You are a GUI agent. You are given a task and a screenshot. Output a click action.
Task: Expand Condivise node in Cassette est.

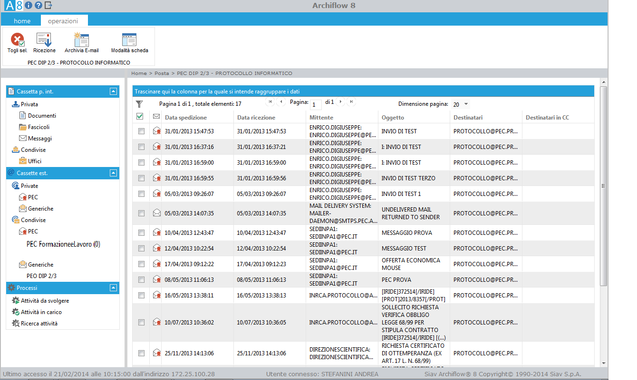[29, 220]
